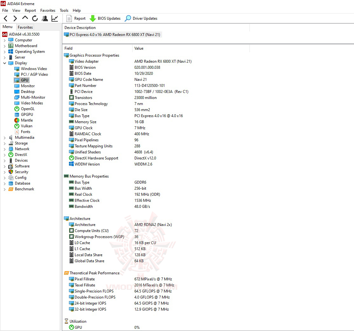Select the Video Adapter field row
Screen dimensions: 354x331
130,61
